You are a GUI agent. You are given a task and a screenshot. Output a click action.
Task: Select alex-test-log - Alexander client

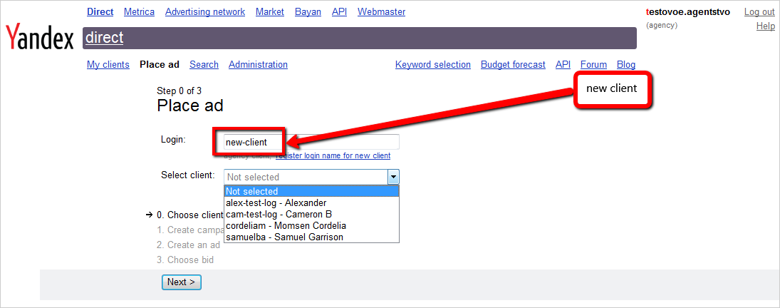311,202
